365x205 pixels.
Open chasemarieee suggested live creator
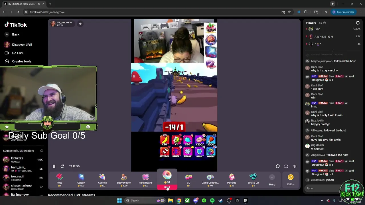pos(23,187)
